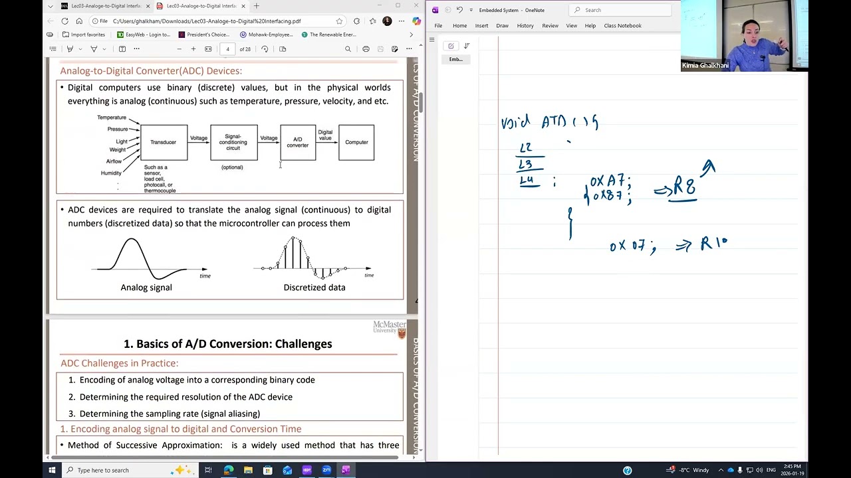Open the OneNote File menu
Screen dimensions: 851x478
click(x=438, y=26)
